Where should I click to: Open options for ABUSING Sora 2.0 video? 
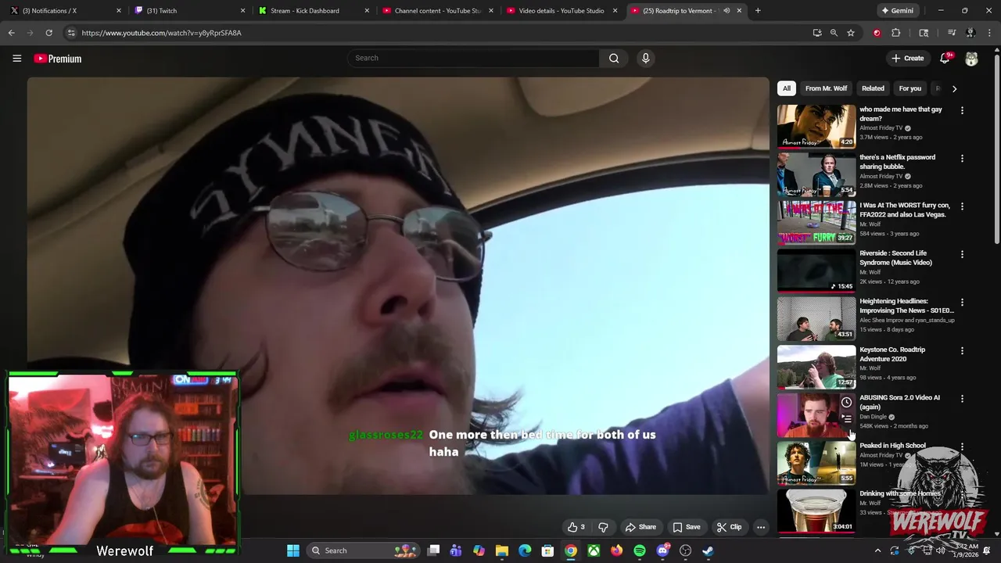point(962,398)
